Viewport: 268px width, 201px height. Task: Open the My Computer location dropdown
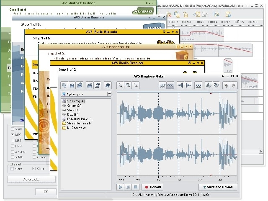point(109,94)
